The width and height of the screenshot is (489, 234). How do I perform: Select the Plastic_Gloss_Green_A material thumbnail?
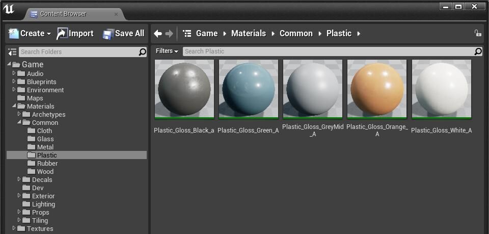coord(248,89)
